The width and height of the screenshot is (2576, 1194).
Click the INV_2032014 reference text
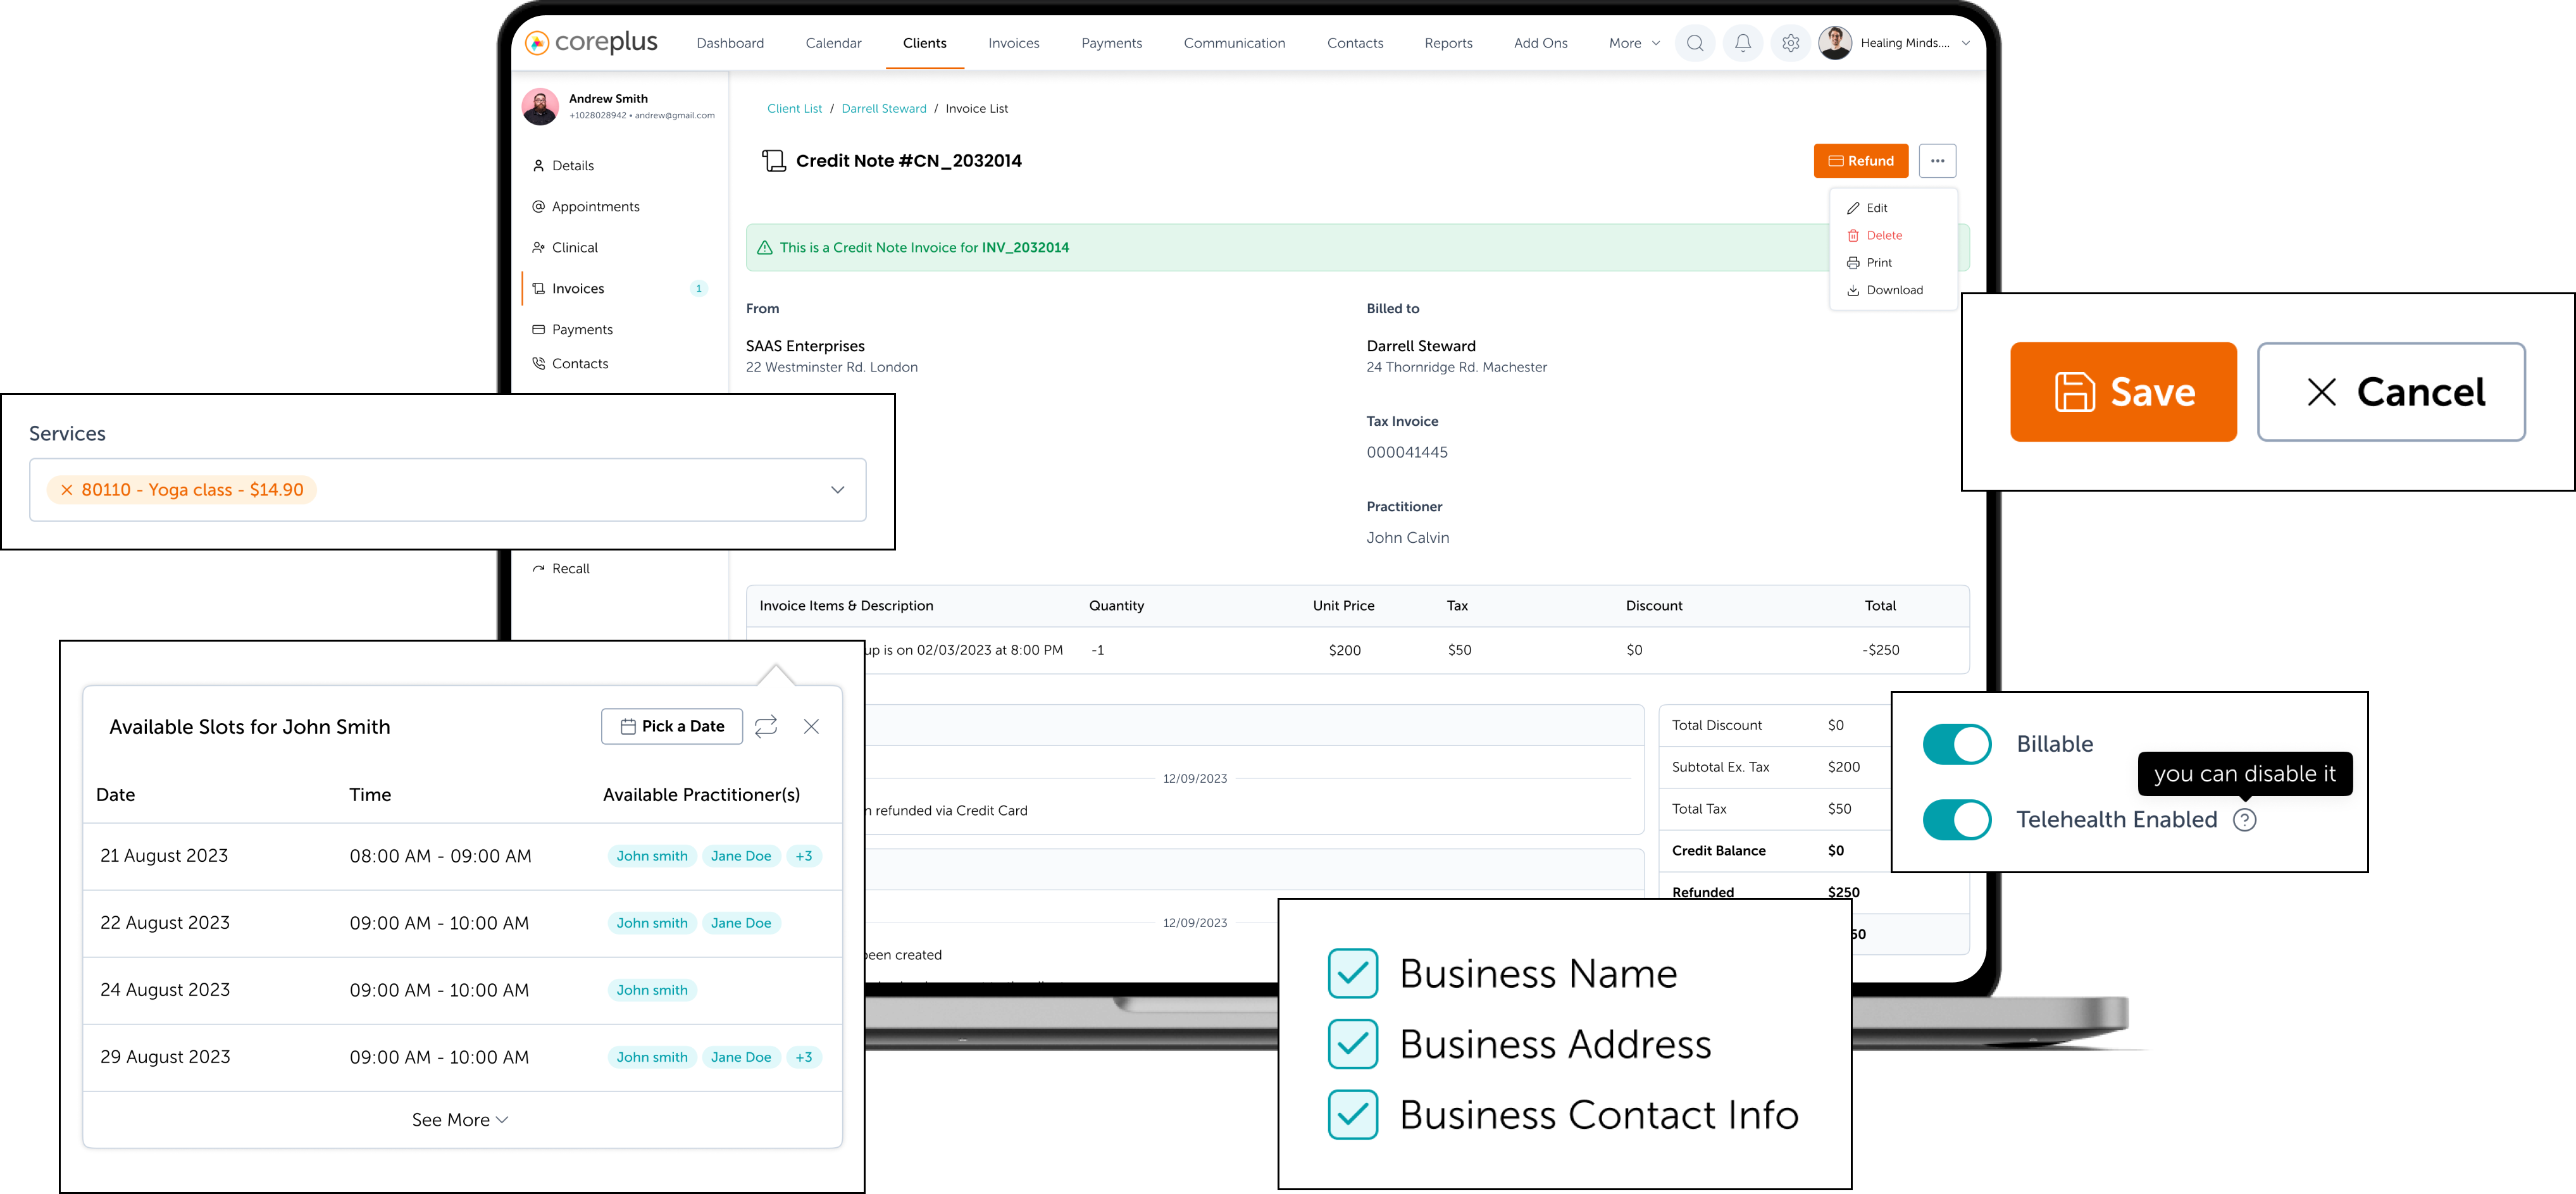coord(1025,248)
